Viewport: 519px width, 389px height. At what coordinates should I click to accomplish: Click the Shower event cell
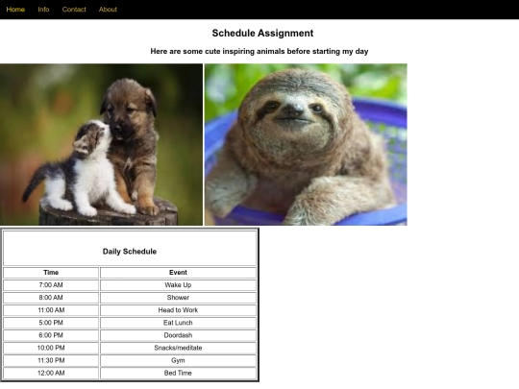[x=178, y=298]
